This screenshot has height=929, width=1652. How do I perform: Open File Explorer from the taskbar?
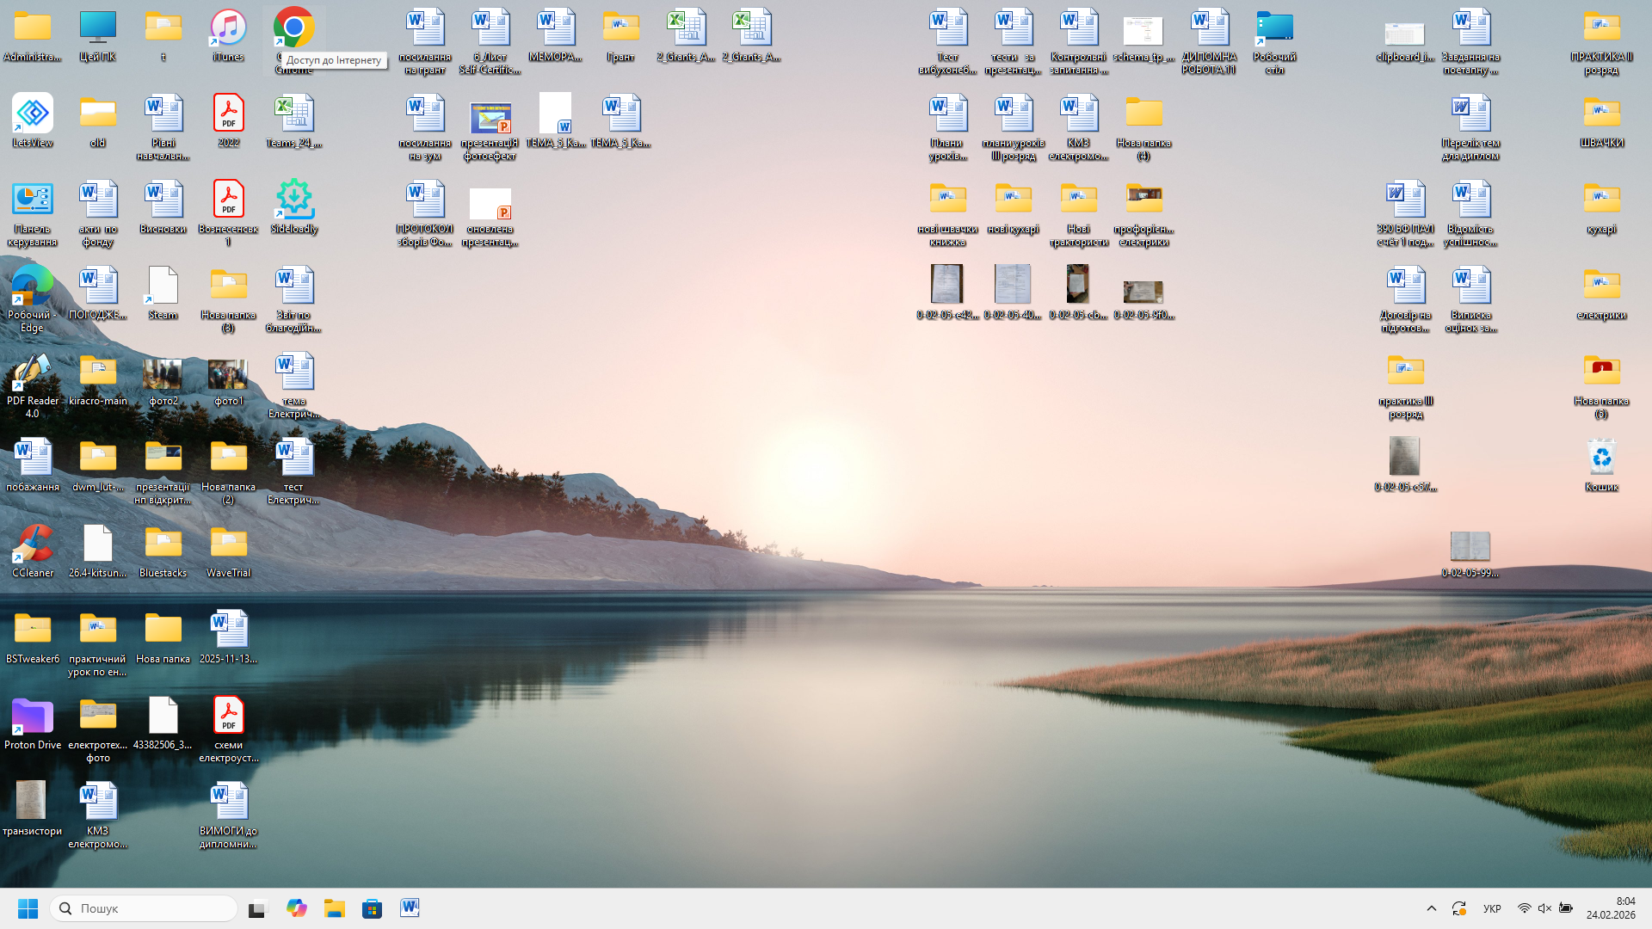[334, 908]
